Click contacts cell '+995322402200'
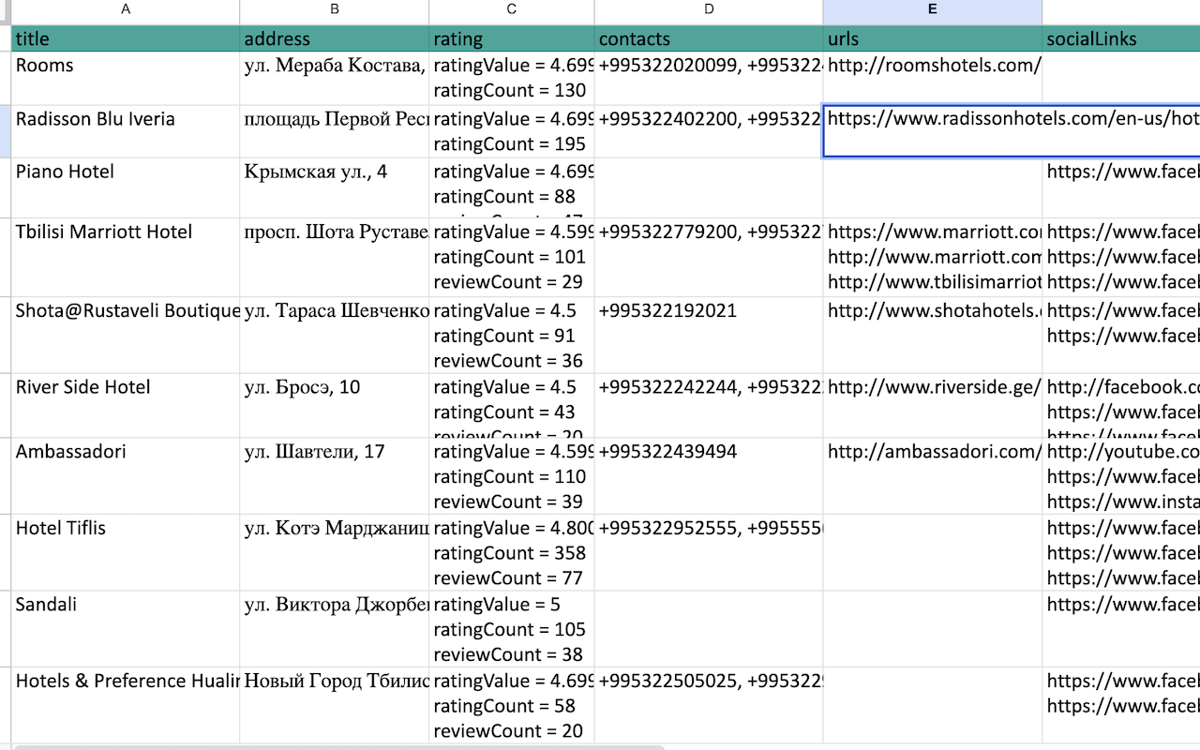The width and height of the screenshot is (1200, 750). click(x=709, y=131)
